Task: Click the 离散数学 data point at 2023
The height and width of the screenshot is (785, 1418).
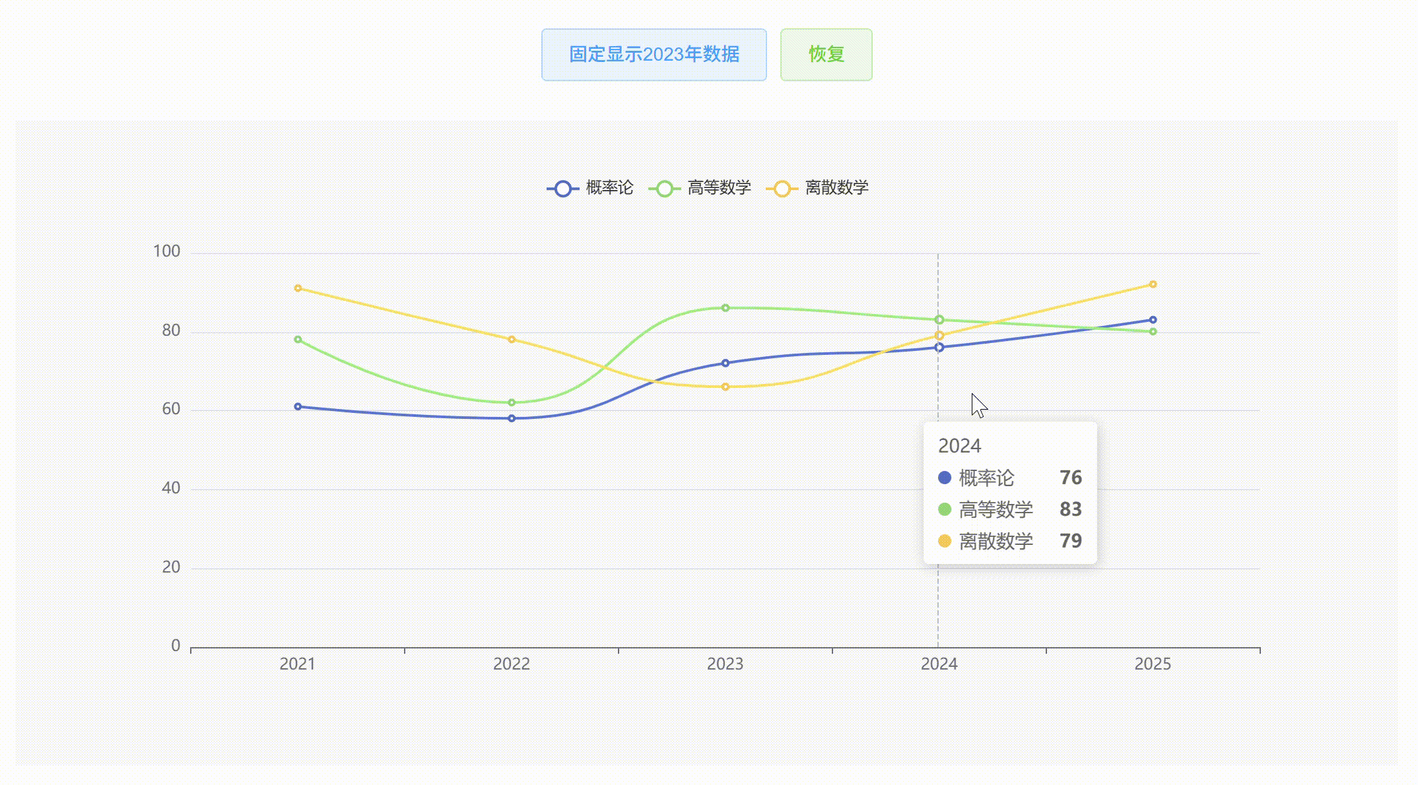Action: [726, 387]
